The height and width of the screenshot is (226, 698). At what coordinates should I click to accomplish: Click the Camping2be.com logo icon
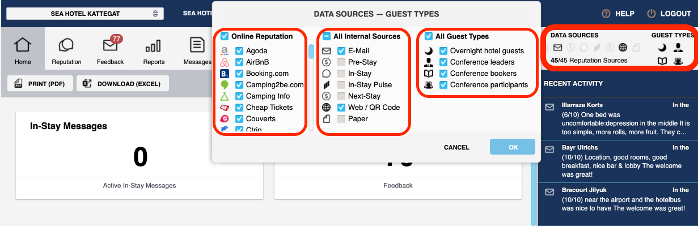225,85
